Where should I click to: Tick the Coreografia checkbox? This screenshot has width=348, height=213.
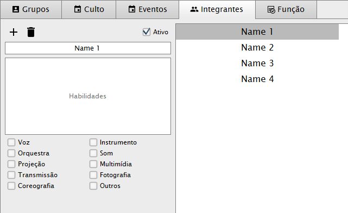pos(11,186)
